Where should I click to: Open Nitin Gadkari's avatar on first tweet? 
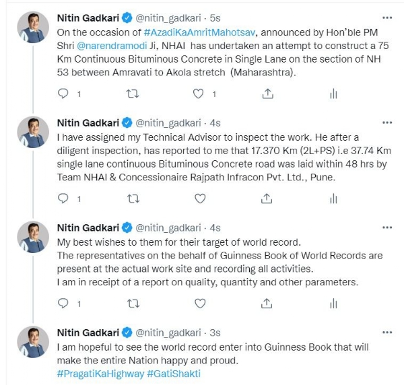(32, 28)
